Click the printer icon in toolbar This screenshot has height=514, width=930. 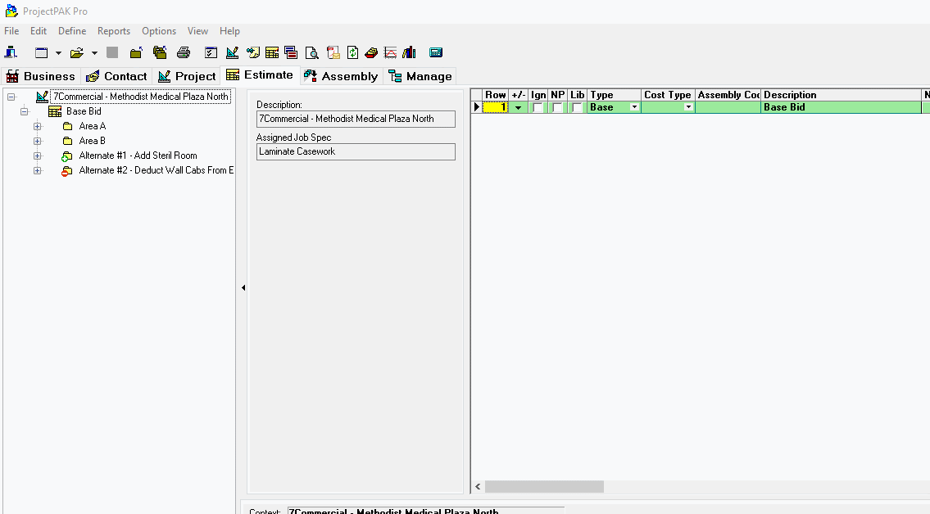tap(184, 53)
